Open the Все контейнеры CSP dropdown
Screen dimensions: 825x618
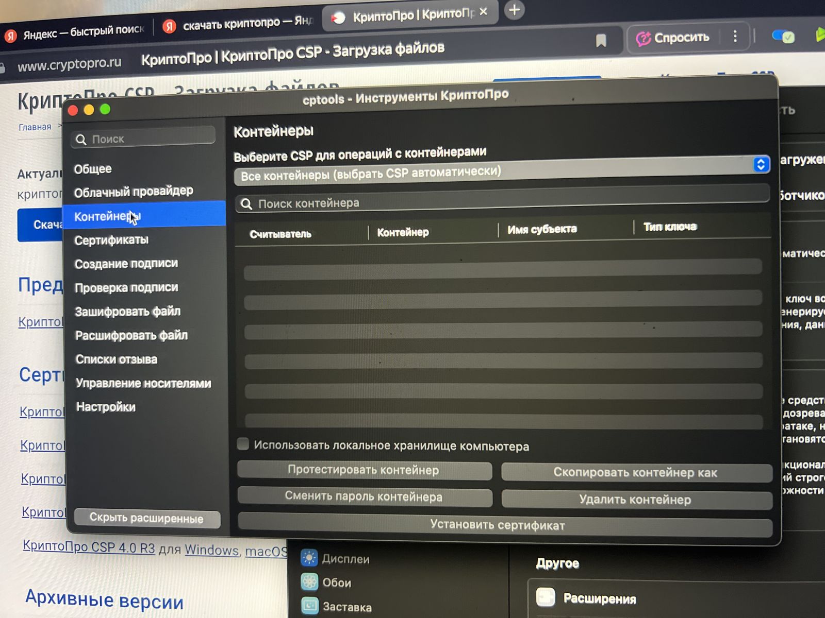tap(502, 170)
